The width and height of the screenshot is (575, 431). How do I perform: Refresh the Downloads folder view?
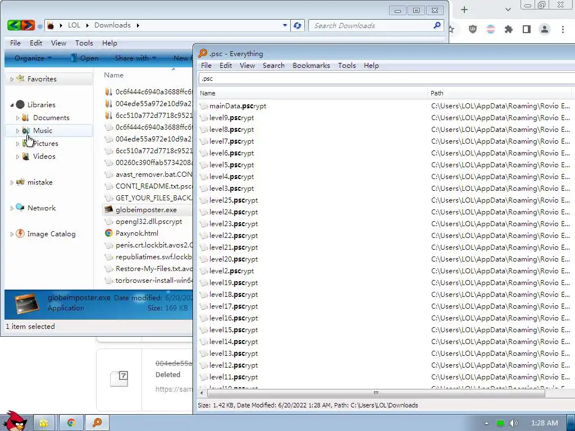coord(298,25)
